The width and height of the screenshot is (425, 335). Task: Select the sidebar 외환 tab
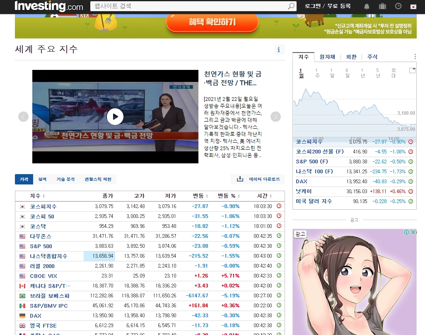click(351, 57)
